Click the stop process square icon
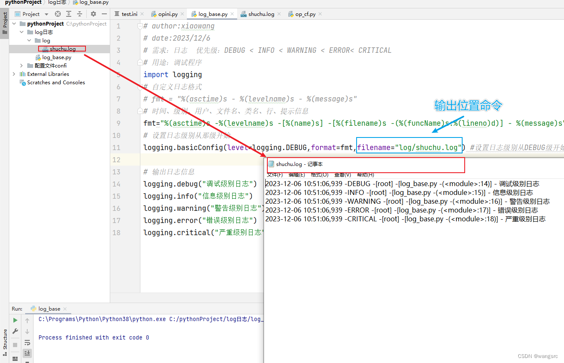This screenshot has height=363, width=564. tap(15, 345)
